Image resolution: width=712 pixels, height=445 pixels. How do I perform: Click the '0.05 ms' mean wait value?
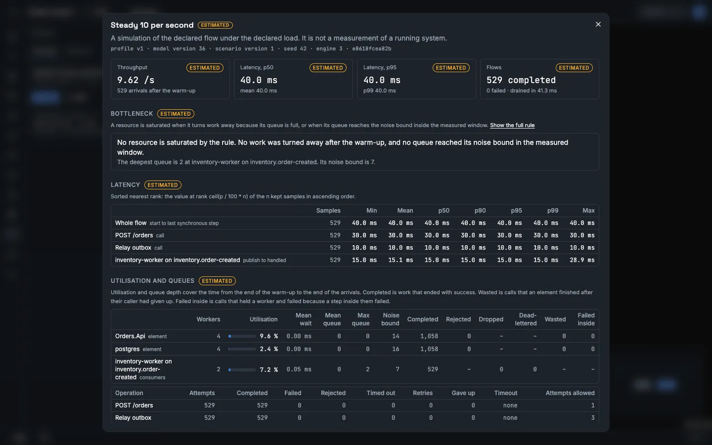(299, 369)
